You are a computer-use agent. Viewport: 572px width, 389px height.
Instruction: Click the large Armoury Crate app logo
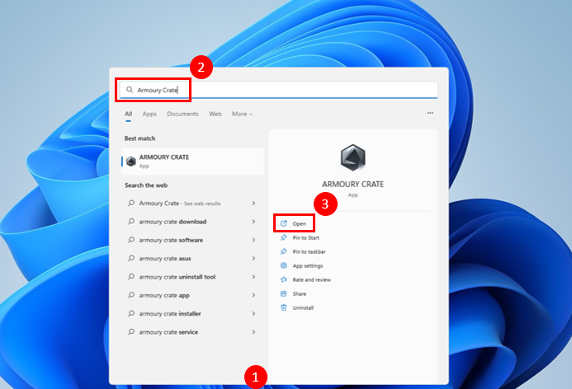[x=352, y=158]
